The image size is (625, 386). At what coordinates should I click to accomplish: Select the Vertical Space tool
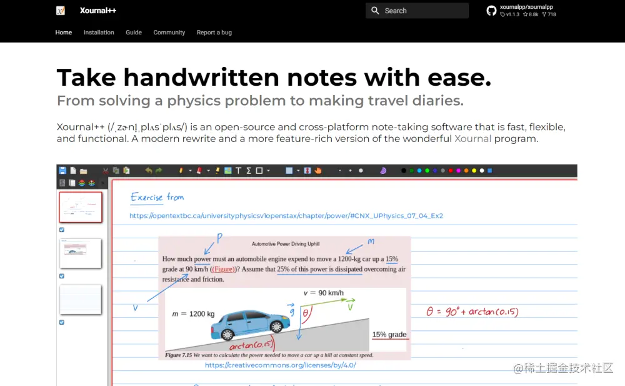coord(307,170)
